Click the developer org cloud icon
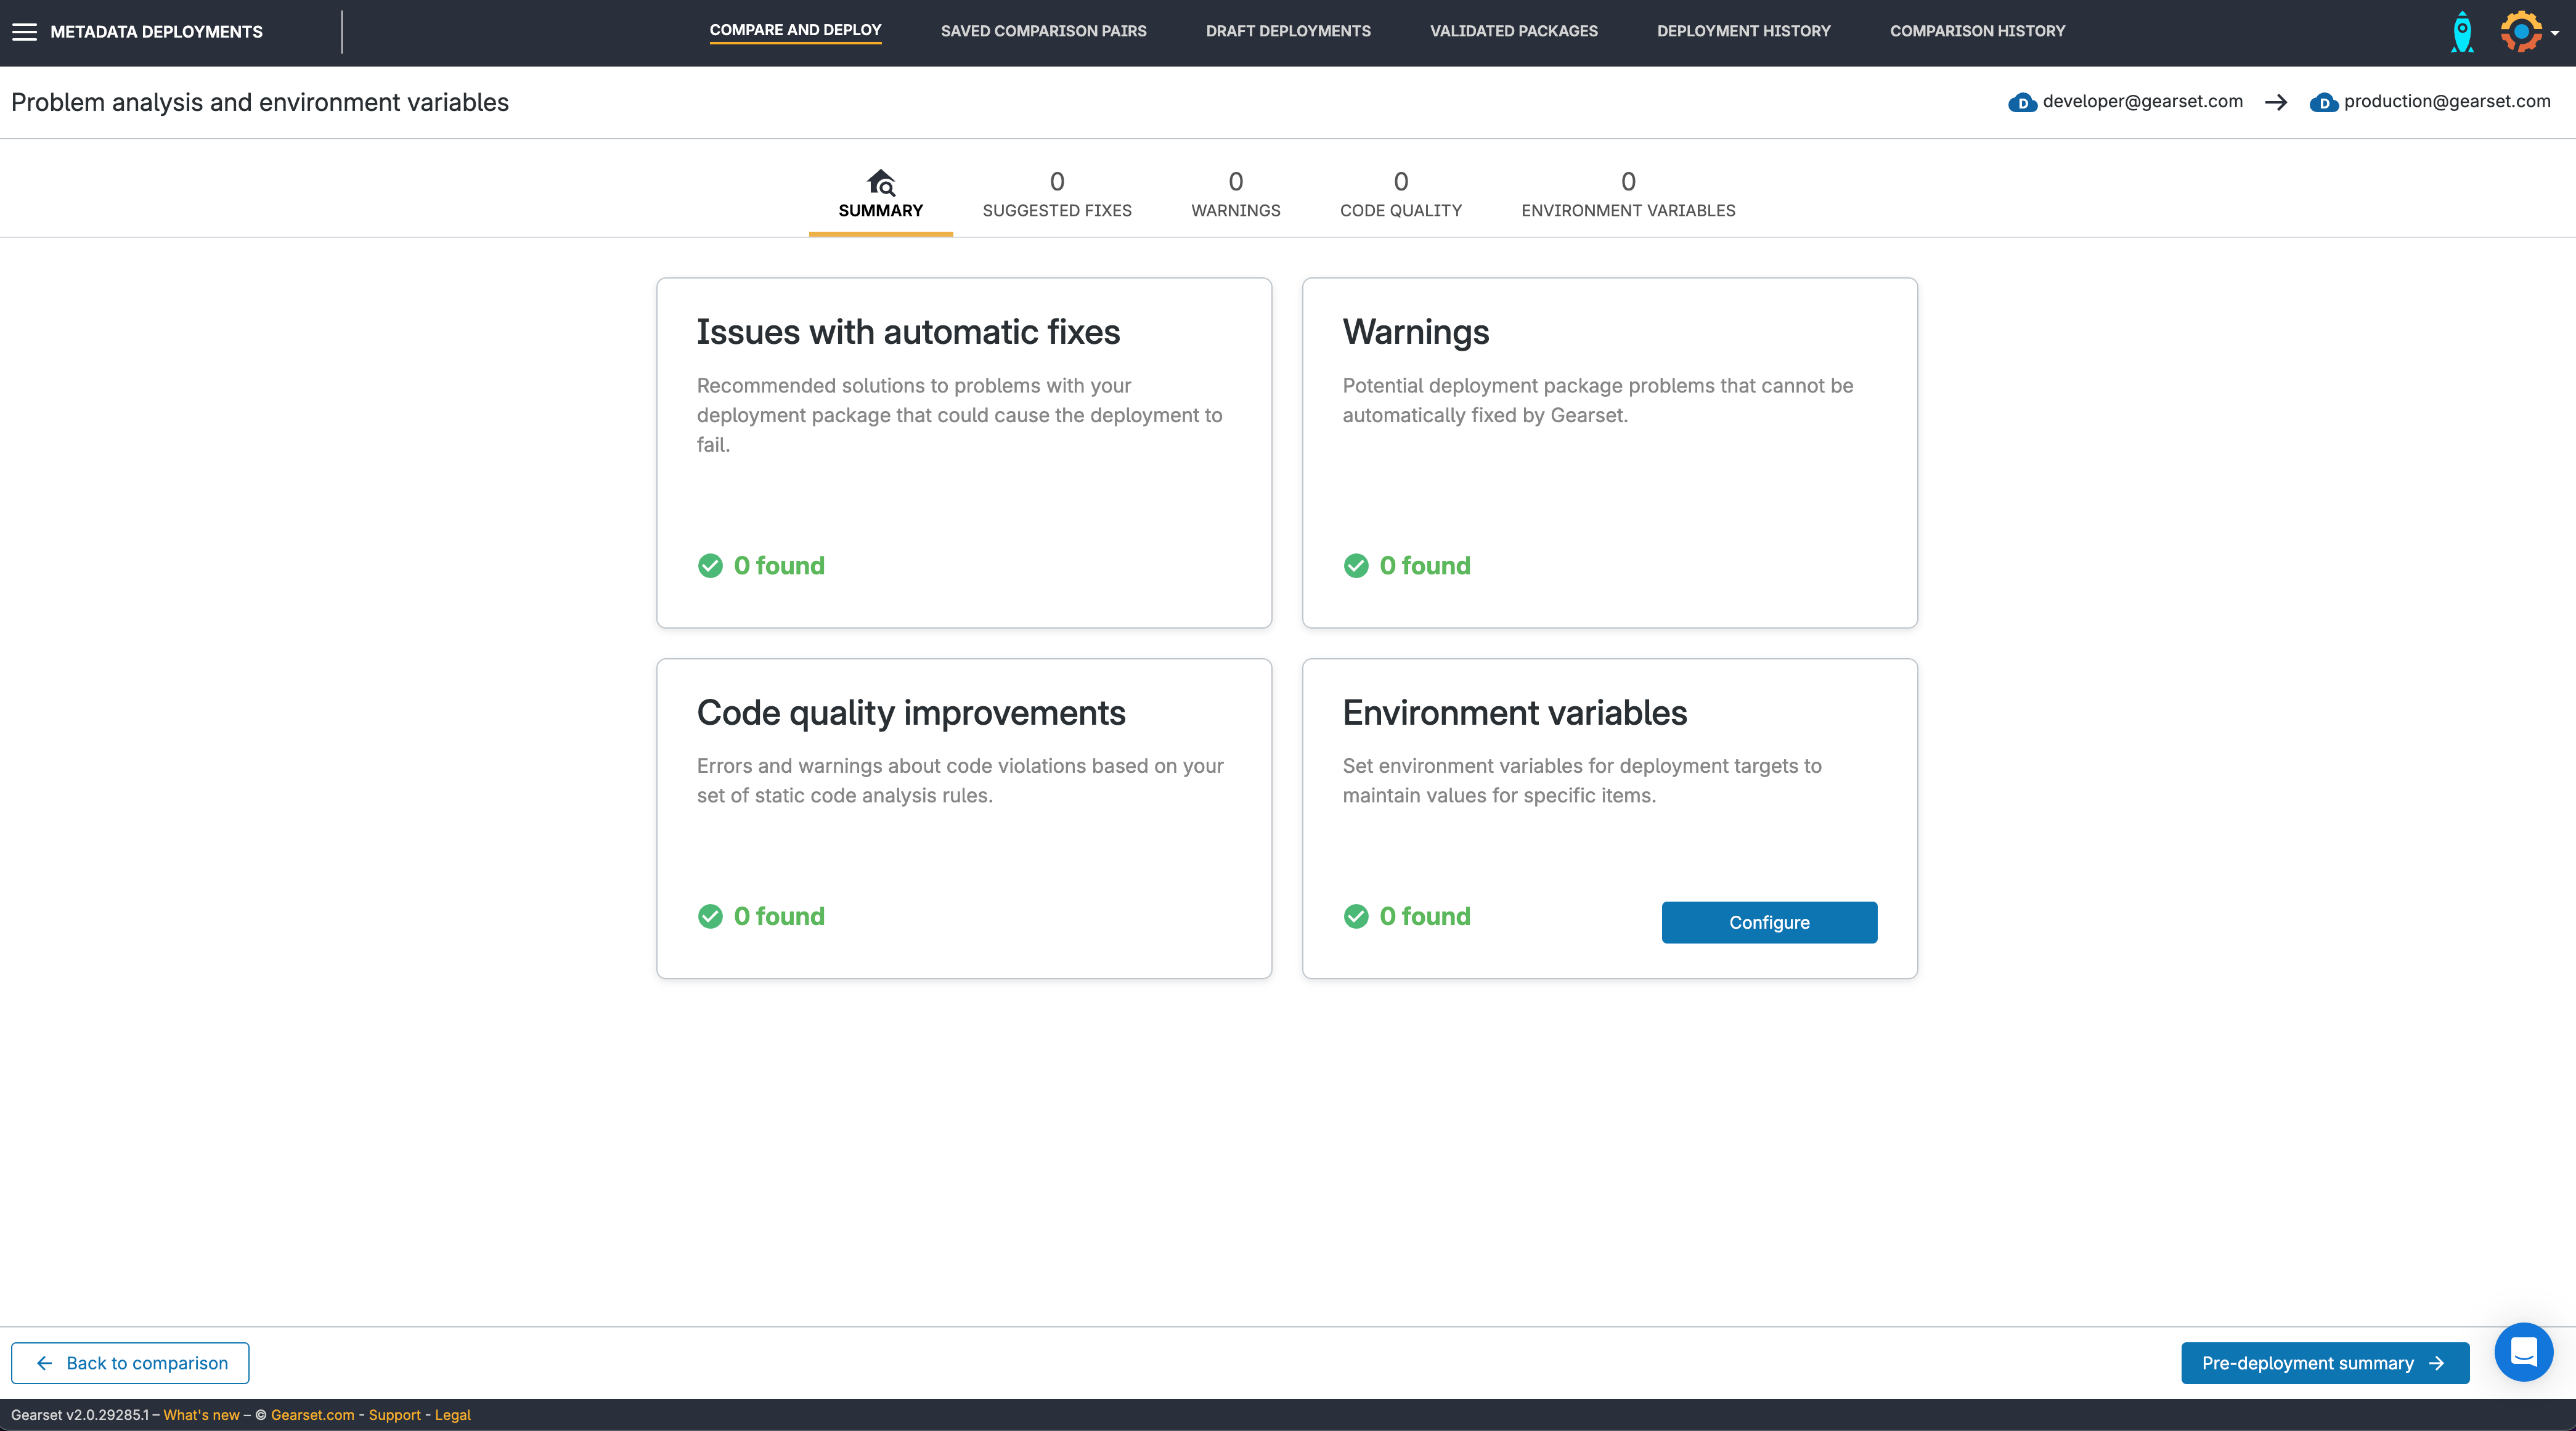The height and width of the screenshot is (1431, 2576). [2022, 102]
